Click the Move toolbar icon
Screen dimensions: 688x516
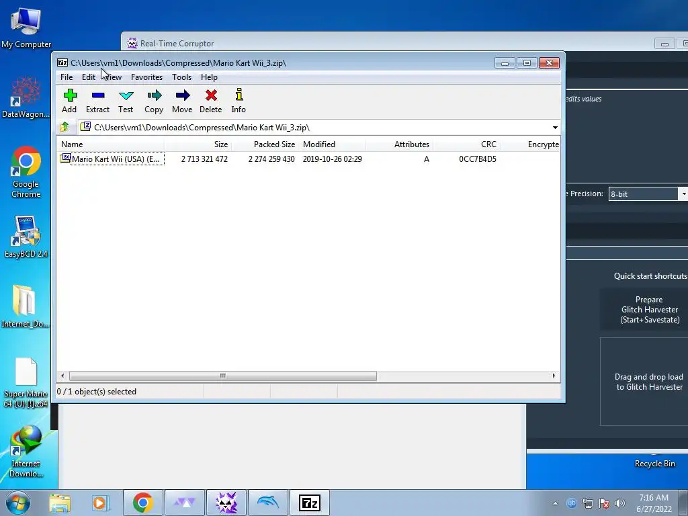coord(182,101)
